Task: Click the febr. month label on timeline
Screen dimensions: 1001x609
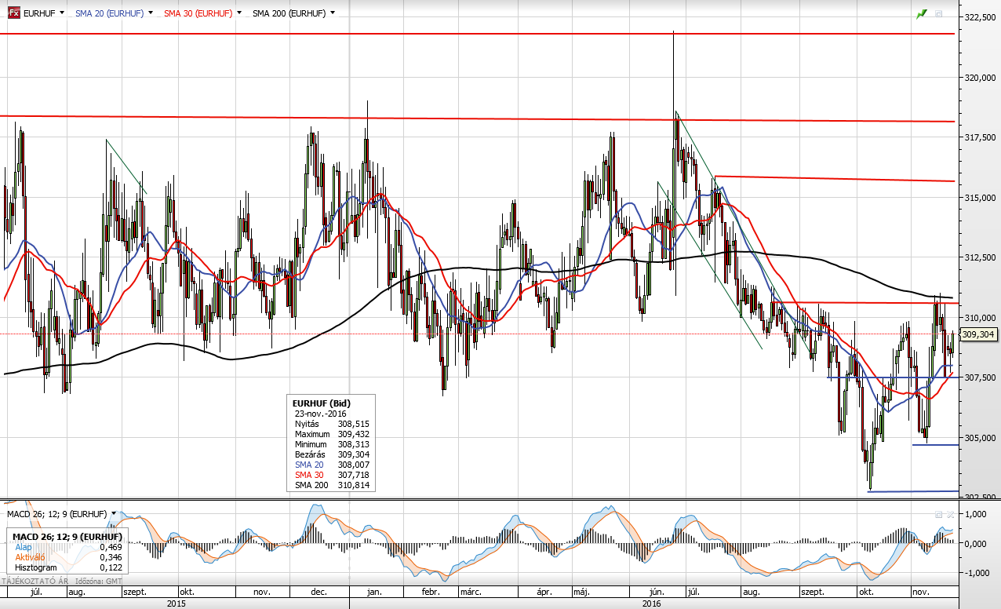Action: click(x=430, y=592)
